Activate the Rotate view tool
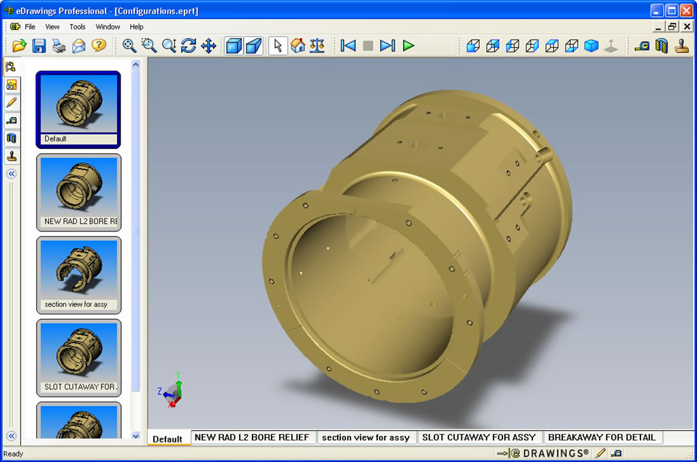Image resolution: width=697 pixels, height=462 pixels. (189, 46)
